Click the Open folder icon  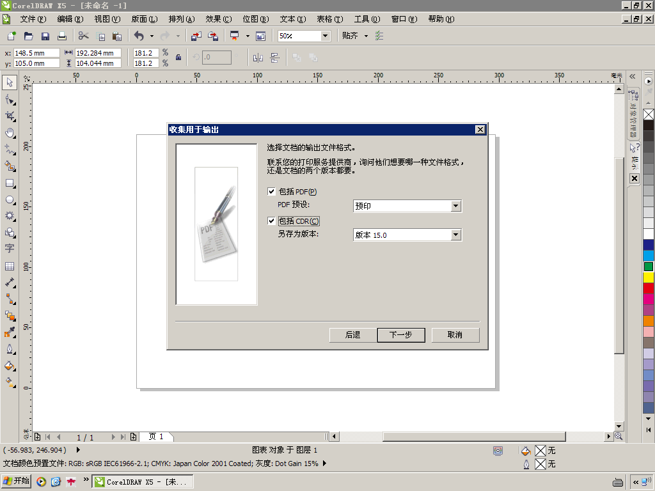pyautogui.click(x=28, y=36)
